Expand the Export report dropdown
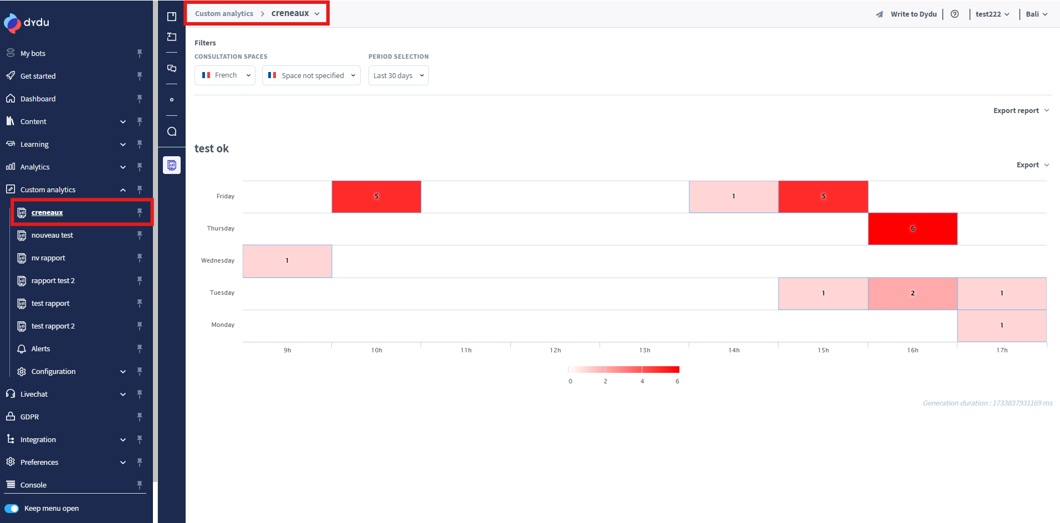This screenshot has height=523, width=1060. [x=1021, y=111]
